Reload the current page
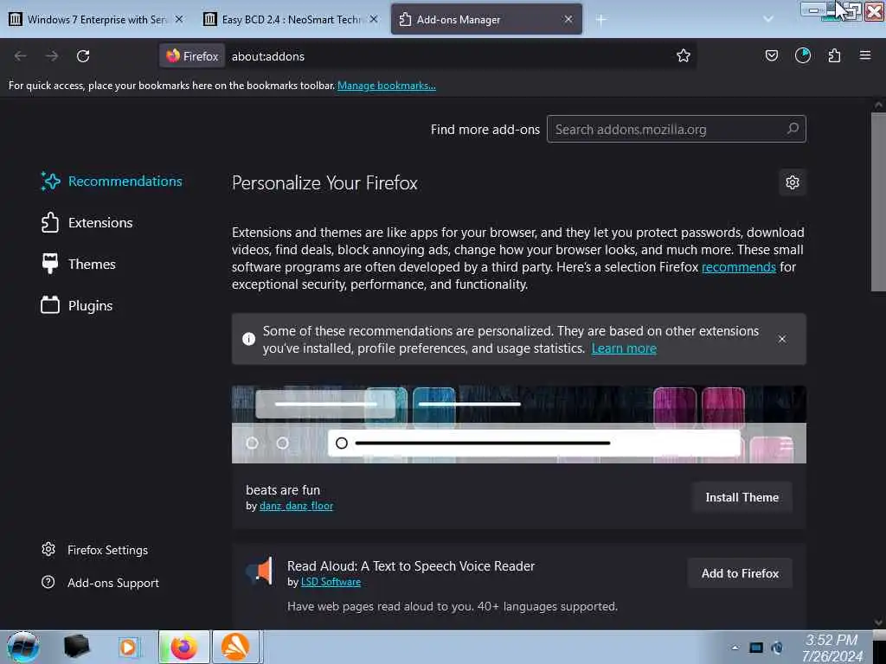Viewport: 886px width, 664px height. [83, 56]
